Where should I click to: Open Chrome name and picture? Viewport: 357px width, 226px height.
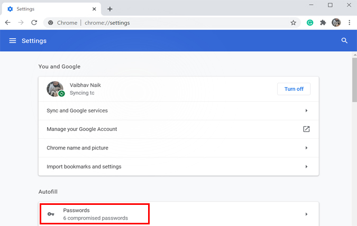(x=179, y=148)
